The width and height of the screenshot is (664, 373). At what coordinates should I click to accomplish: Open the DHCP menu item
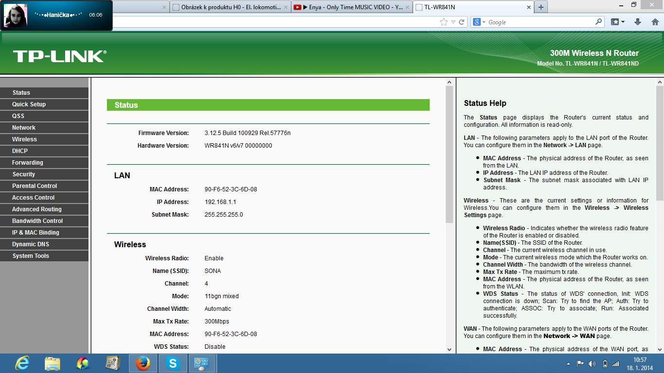coord(44,151)
